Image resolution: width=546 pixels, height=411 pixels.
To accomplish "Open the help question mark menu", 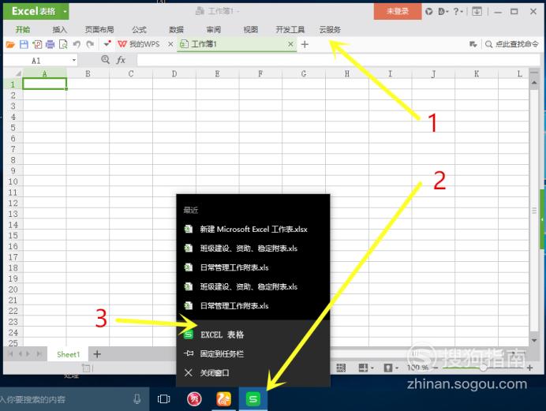I will pyautogui.click(x=458, y=12).
